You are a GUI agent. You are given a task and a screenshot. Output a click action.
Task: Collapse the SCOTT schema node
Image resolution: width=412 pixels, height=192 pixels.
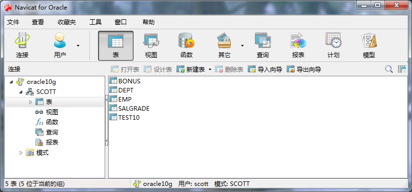coord(21,92)
